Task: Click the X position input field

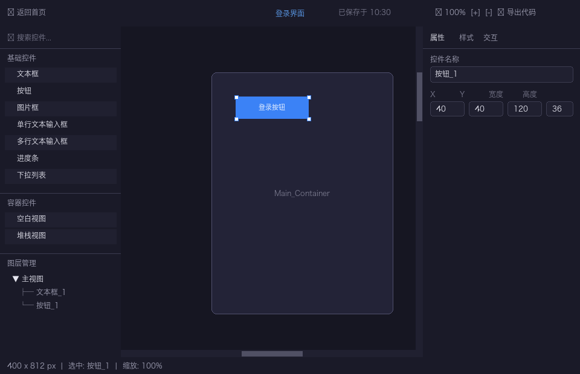Action: [x=447, y=109]
